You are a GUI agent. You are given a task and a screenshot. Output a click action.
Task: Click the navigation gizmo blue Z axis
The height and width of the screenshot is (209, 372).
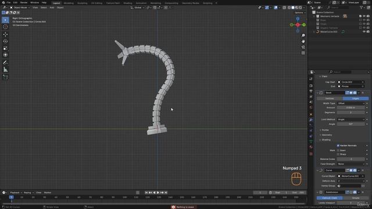coord(298,19)
